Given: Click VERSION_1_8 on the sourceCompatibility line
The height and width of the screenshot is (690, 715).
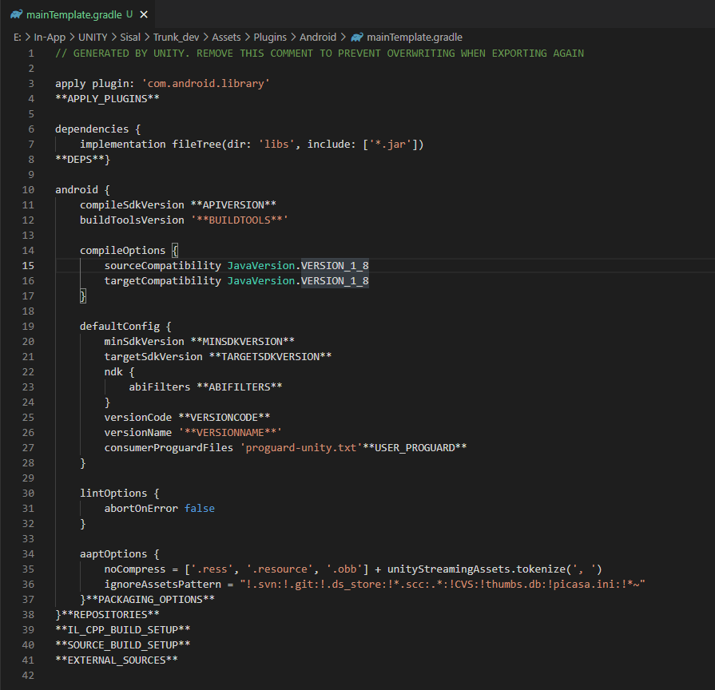Looking at the screenshot, I should click(334, 265).
